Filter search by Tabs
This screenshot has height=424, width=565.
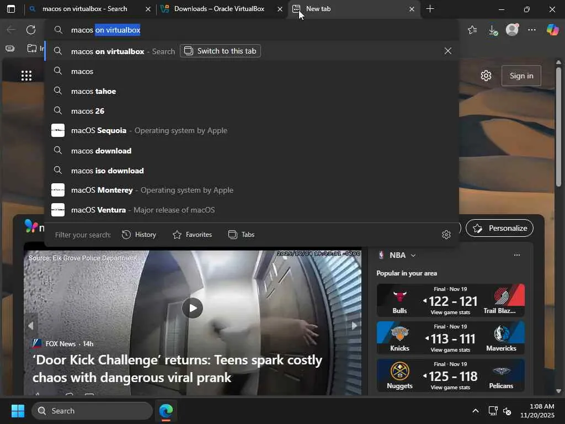(242, 235)
